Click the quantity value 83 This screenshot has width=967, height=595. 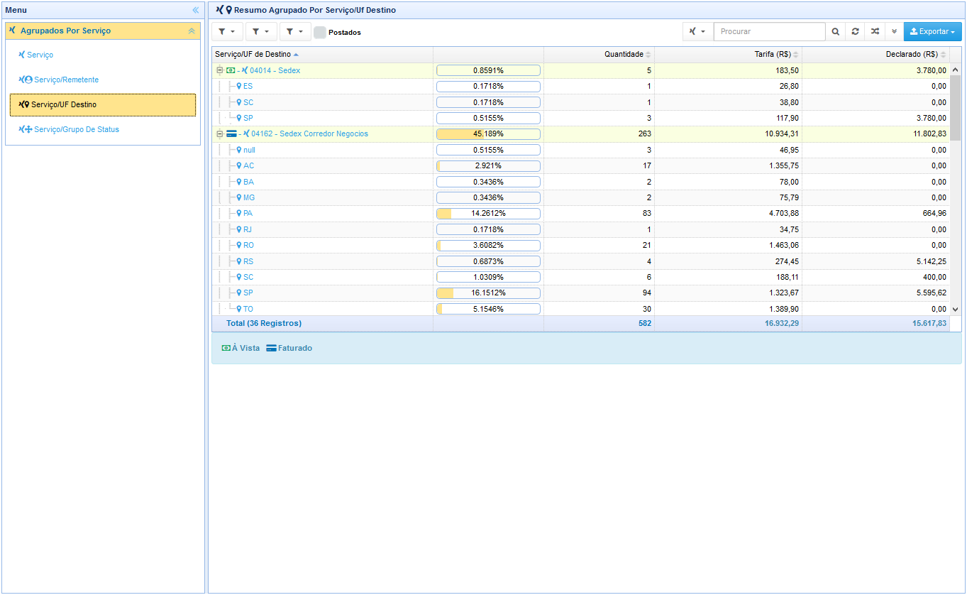click(x=647, y=213)
